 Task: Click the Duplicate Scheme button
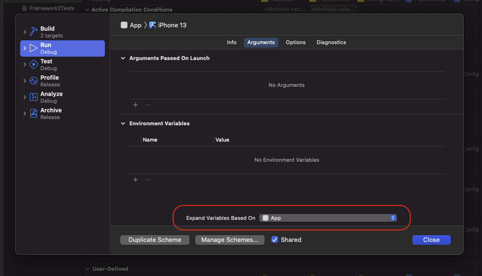155,240
